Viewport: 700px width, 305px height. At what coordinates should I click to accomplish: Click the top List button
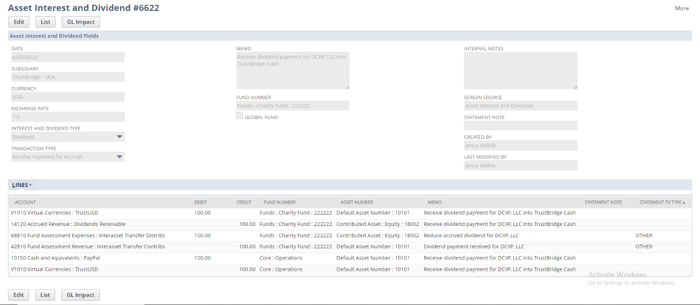(x=45, y=22)
